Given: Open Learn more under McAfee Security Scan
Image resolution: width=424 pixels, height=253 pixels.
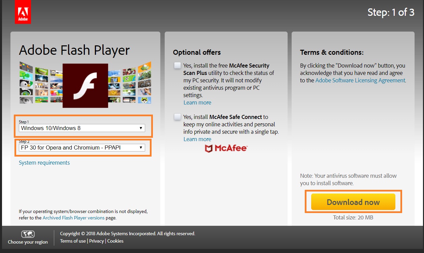Looking at the screenshot, I should click(197, 102).
